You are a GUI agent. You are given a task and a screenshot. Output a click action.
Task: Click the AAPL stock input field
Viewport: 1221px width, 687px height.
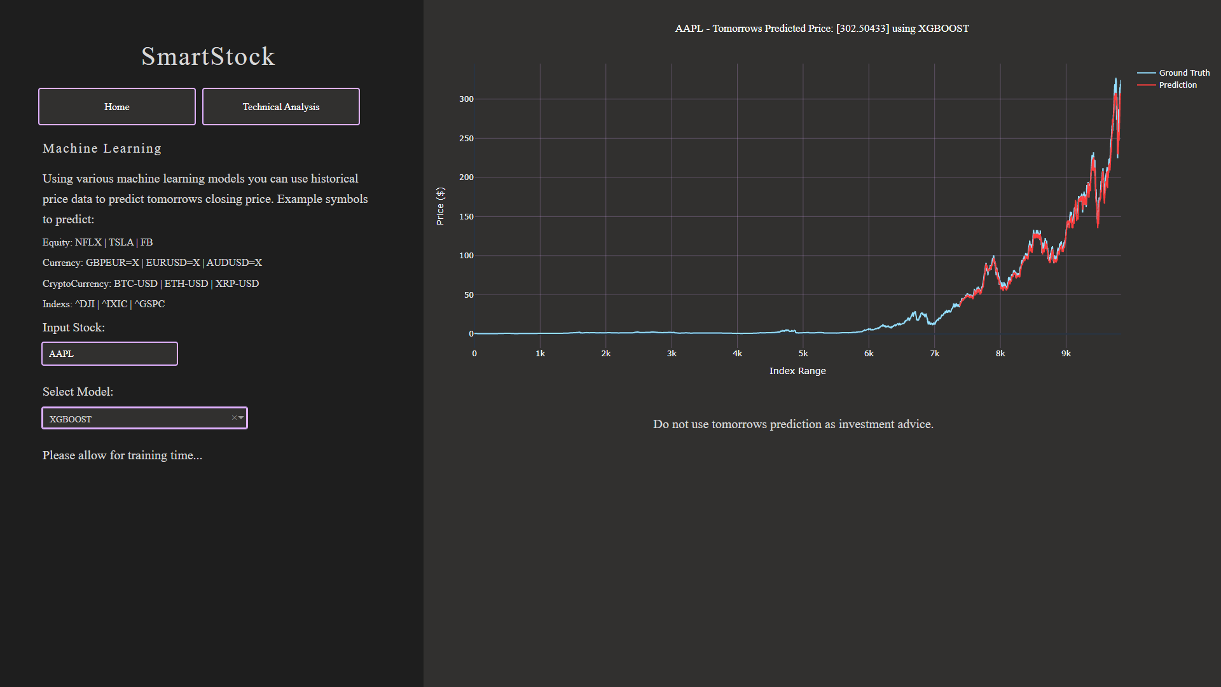[x=109, y=354]
